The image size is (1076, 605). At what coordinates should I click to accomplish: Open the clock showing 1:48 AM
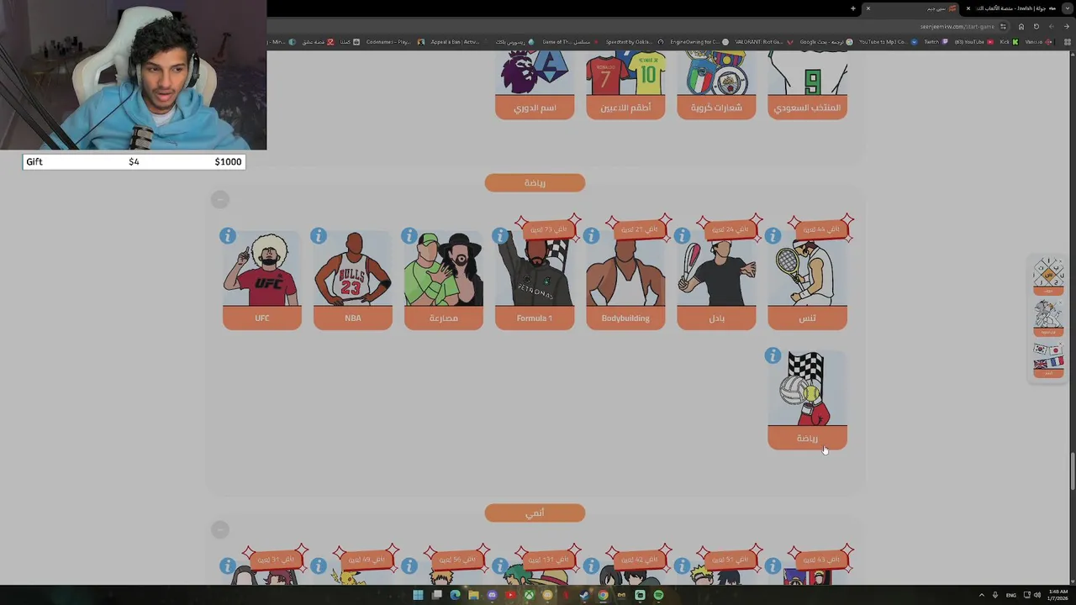[x=1058, y=595]
